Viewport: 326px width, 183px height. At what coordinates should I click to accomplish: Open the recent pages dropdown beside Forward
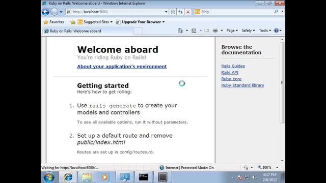click(61, 12)
